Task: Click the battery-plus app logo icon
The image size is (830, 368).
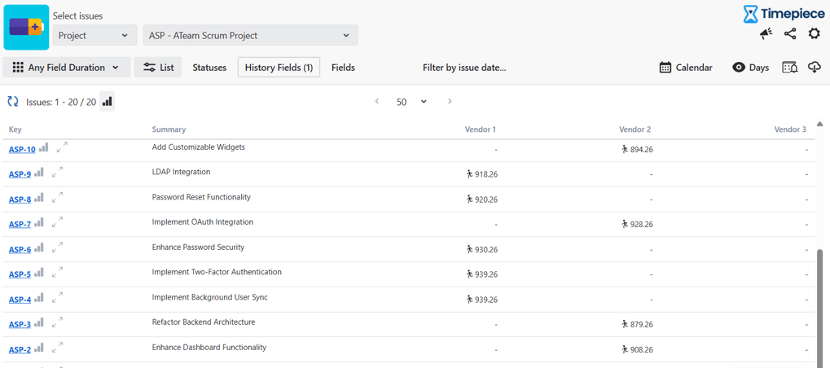Action: (x=26, y=27)
